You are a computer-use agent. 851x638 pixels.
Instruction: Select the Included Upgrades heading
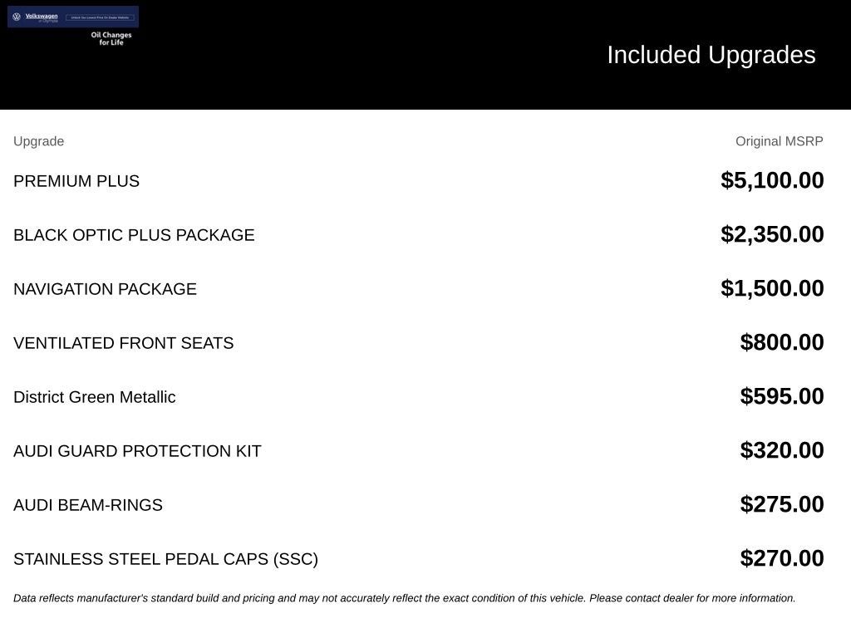[x=711, y=55]
